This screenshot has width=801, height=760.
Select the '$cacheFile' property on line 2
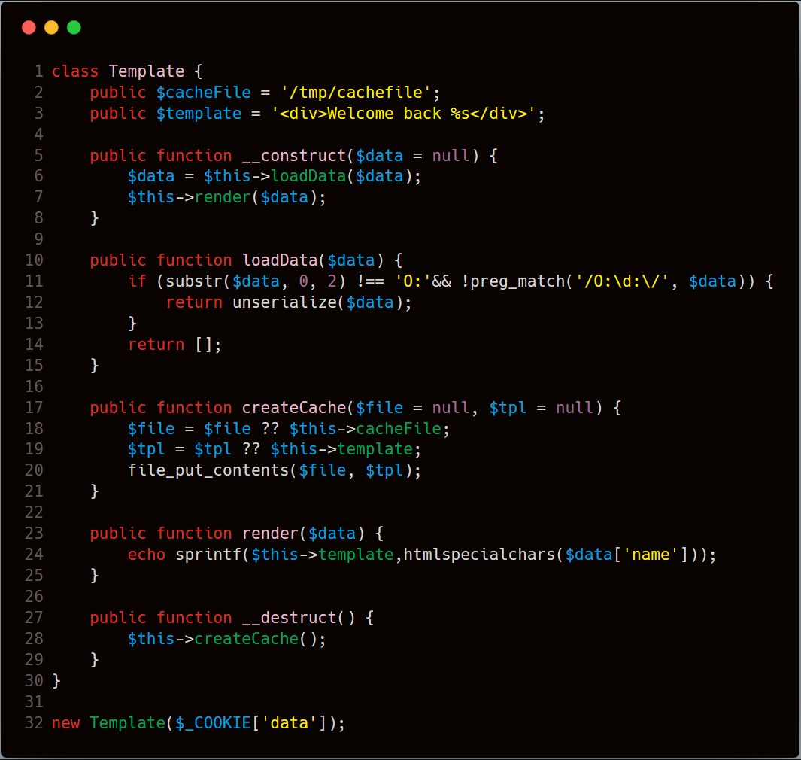tap(203, 93)
